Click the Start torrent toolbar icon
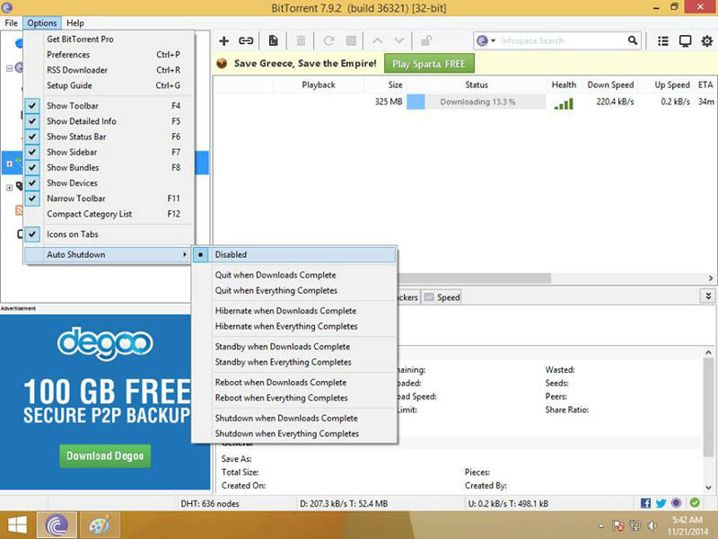 point(328,40)
